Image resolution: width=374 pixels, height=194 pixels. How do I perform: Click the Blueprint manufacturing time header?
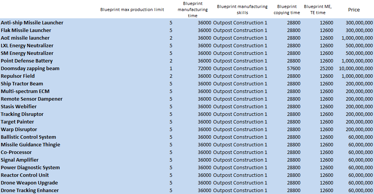(x=193, y=10)
